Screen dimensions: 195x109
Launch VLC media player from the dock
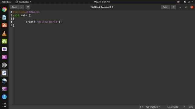pos(4,33)
